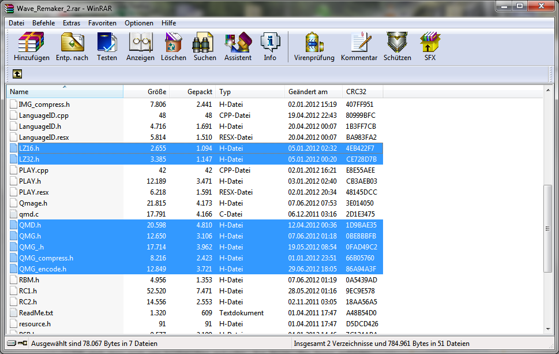
Task: Click file icon of ReadMe.txt
Action: tap(13, 312)
